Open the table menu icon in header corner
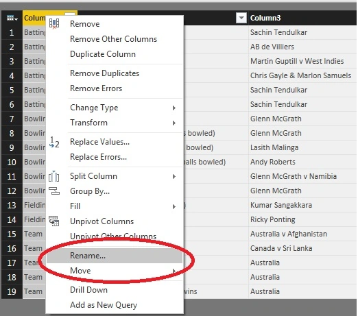The width and height of the screenshot is (358, 316). (12, 18)
